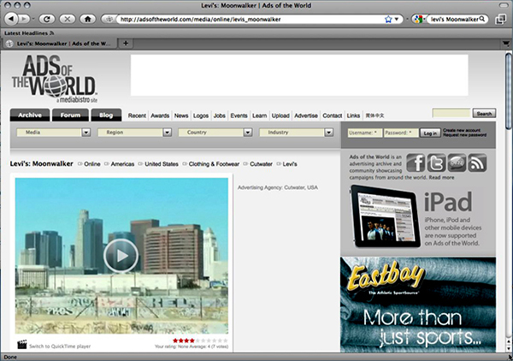Open the United States category tag

[162, 164]
